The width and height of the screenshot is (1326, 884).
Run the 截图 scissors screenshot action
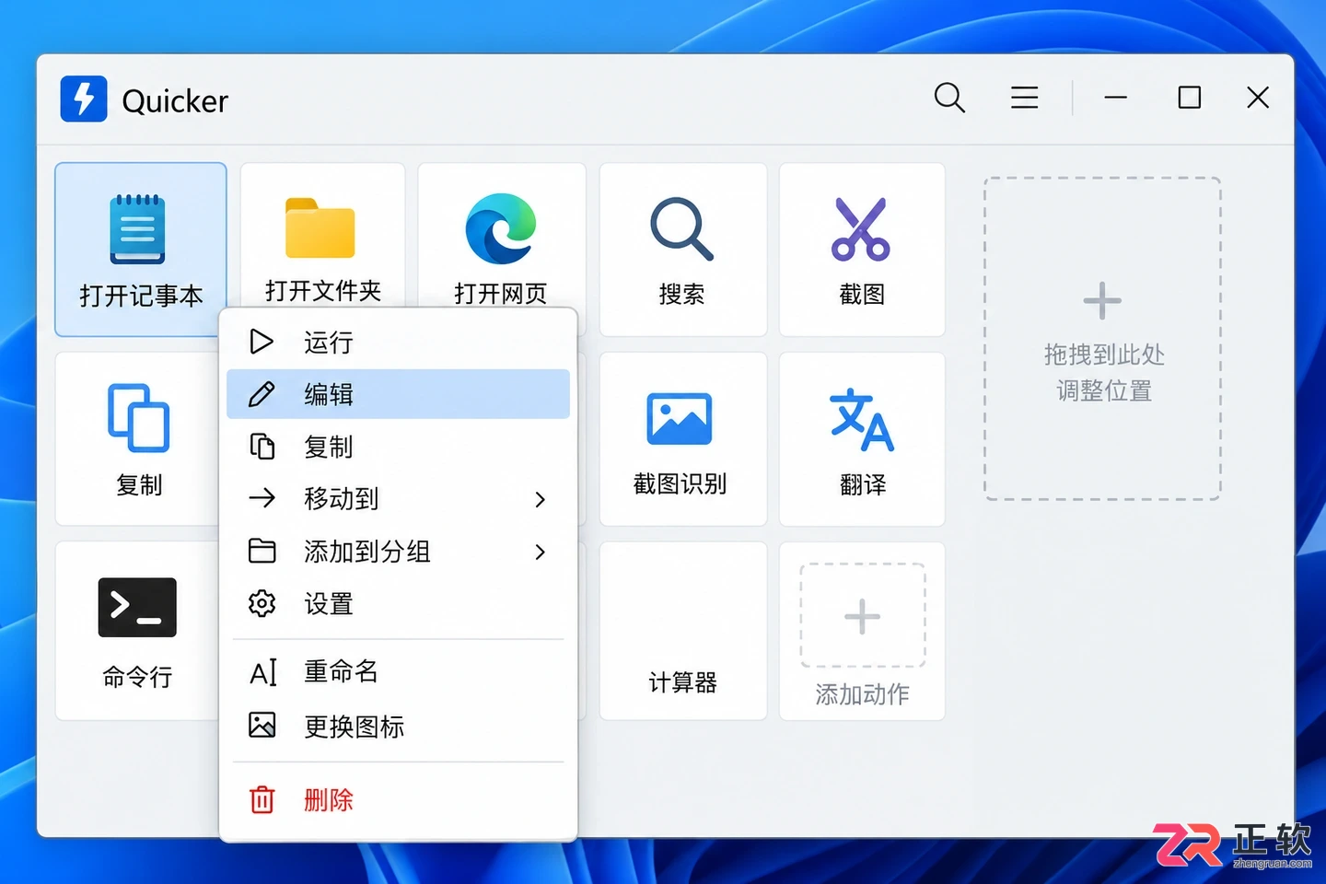[x=862, y=250]
